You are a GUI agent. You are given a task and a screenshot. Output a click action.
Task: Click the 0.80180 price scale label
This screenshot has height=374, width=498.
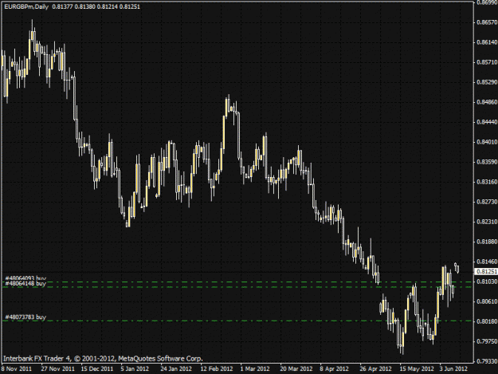pos(487,321)
